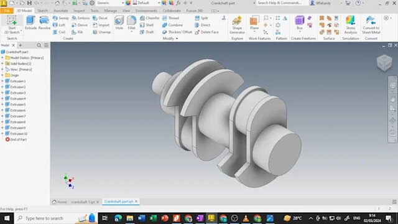Expand the Origin folder
The height and width of the screenshot is (224, 398).
click(x=2, y=75)
